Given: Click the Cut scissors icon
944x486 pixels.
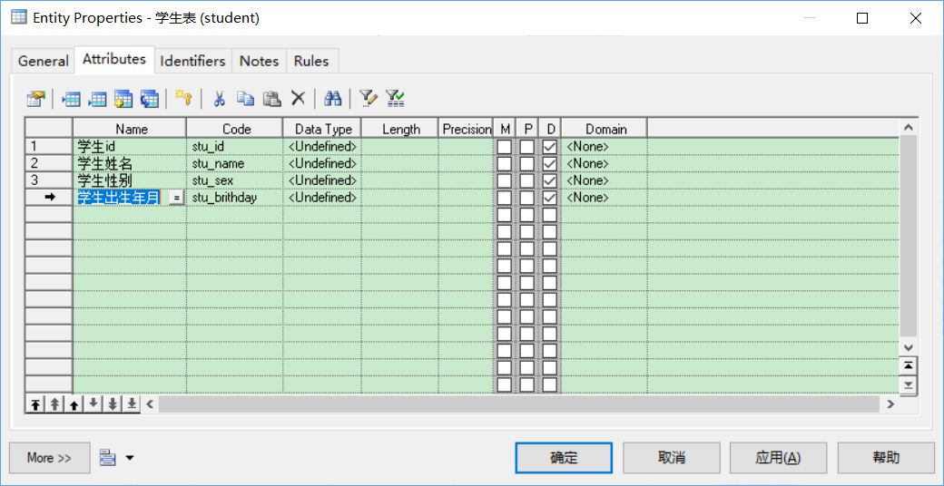Looking at the screenshot, I should pyautogui.click(x=219, y=99).
